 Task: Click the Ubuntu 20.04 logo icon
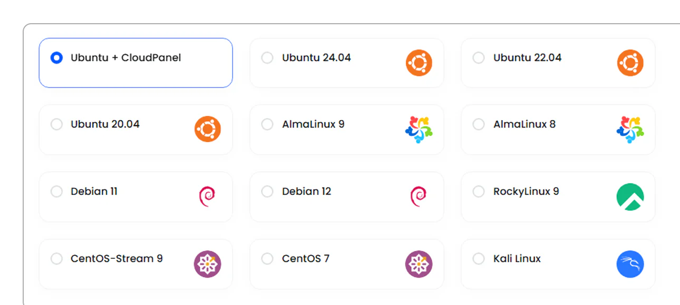point(207,130)
